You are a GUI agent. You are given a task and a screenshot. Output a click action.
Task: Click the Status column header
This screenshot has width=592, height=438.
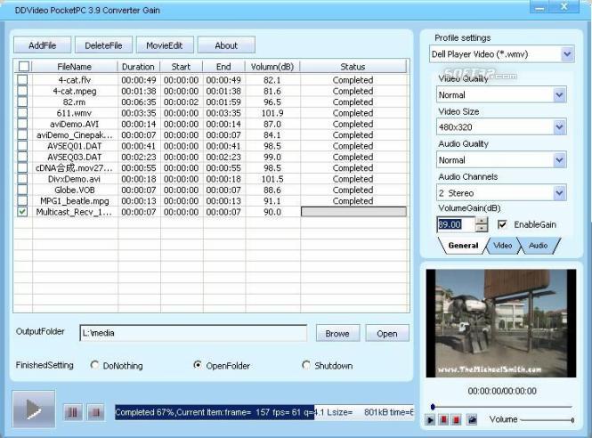tap(353, 67)
